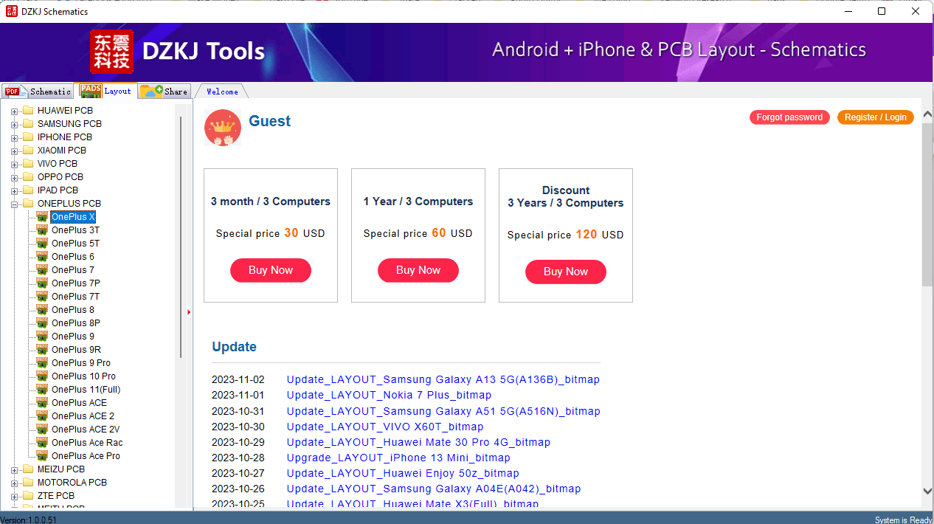Click the folder icon of ONEPLUS PCB
The height and width of the screenshot is (524, 934).
29,203
